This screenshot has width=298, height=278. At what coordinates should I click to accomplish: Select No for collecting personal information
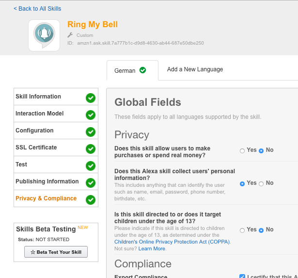point(261,184)
